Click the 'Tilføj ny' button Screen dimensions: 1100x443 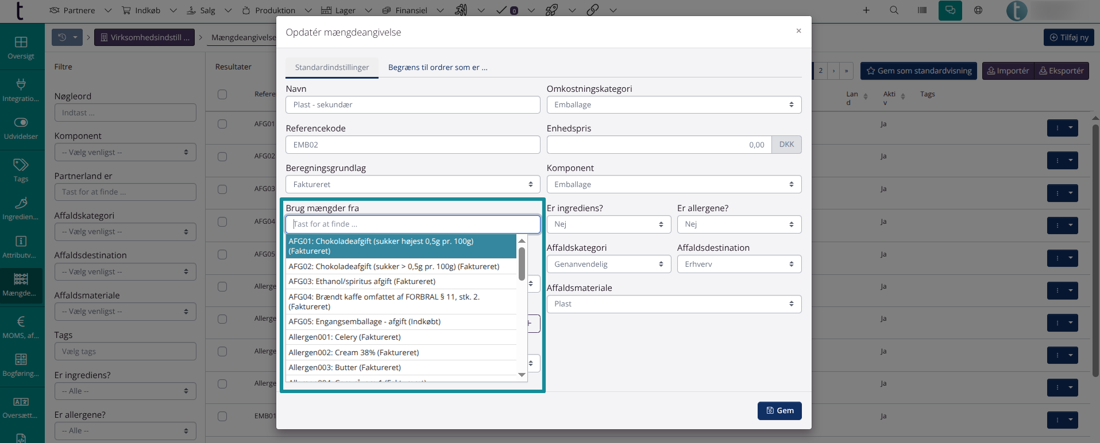pos(1068,38)
